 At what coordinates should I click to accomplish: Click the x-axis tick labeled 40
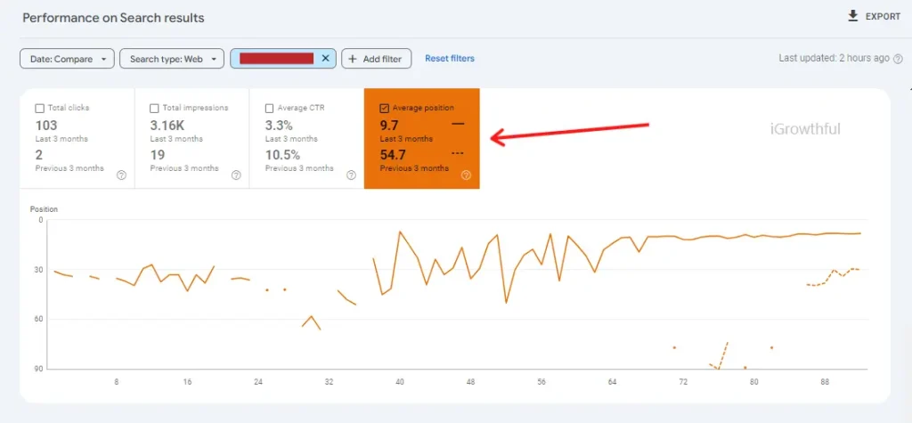[400, 382]
